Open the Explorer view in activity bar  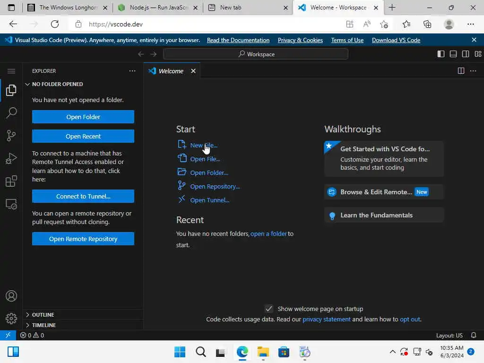11,90
